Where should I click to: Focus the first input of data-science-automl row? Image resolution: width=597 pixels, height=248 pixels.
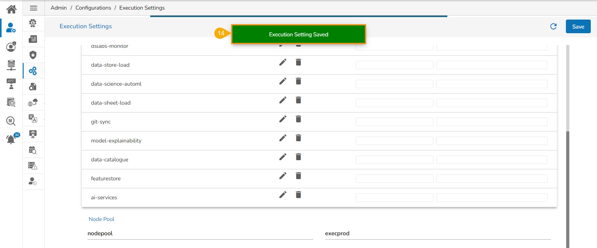[394, 84]
